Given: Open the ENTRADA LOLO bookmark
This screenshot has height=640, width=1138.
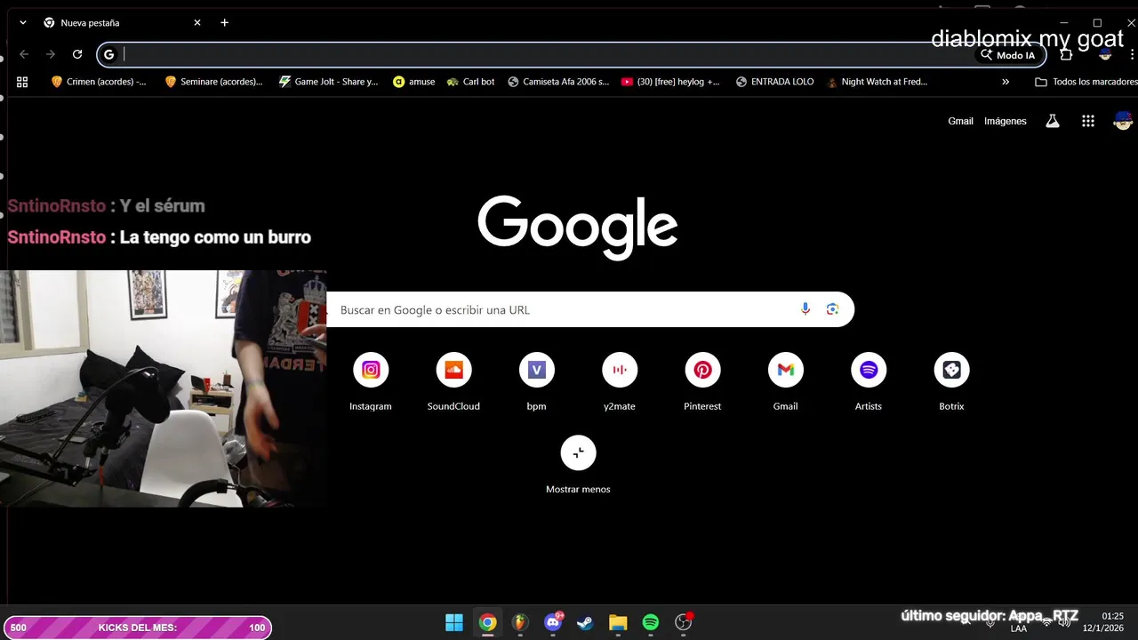Looking at the screenshot, I should point(775,82).
